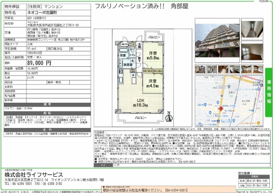
Task: Click company name 株式会社ライフサービス
Action: 34,175
